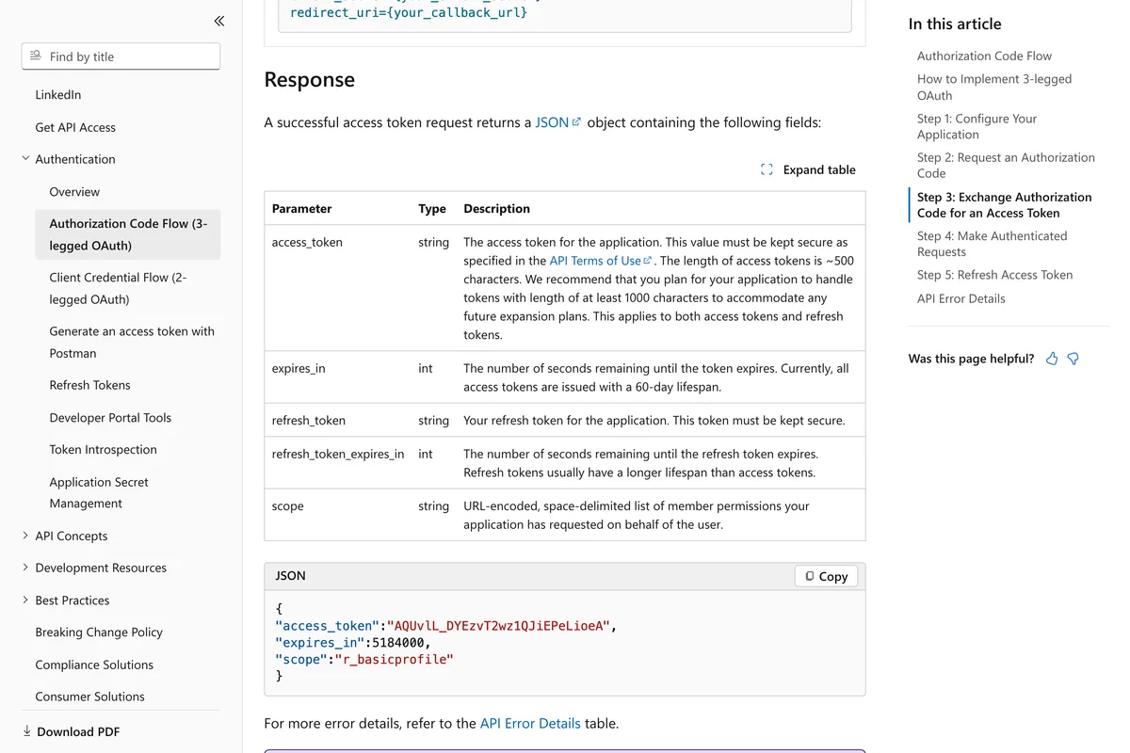Open Breaking Change Policy page

coord(99,632)
